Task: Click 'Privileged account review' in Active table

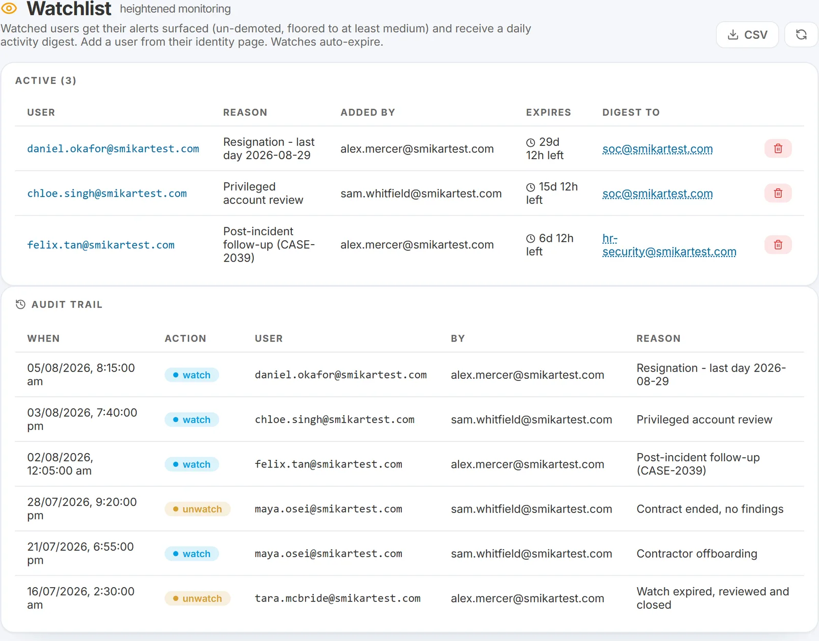Action: [x=263, y=193]
